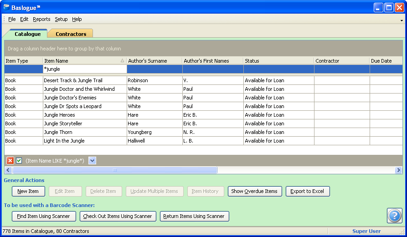Select the Jungle Thorn row

pos(203,132)
